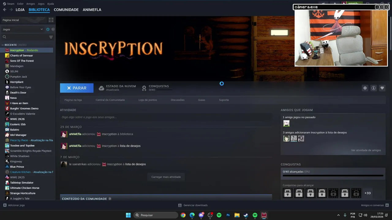392x220 pixels.
Task: Open the le sseratrikas profile link
Action: click(x=78, y=164)
